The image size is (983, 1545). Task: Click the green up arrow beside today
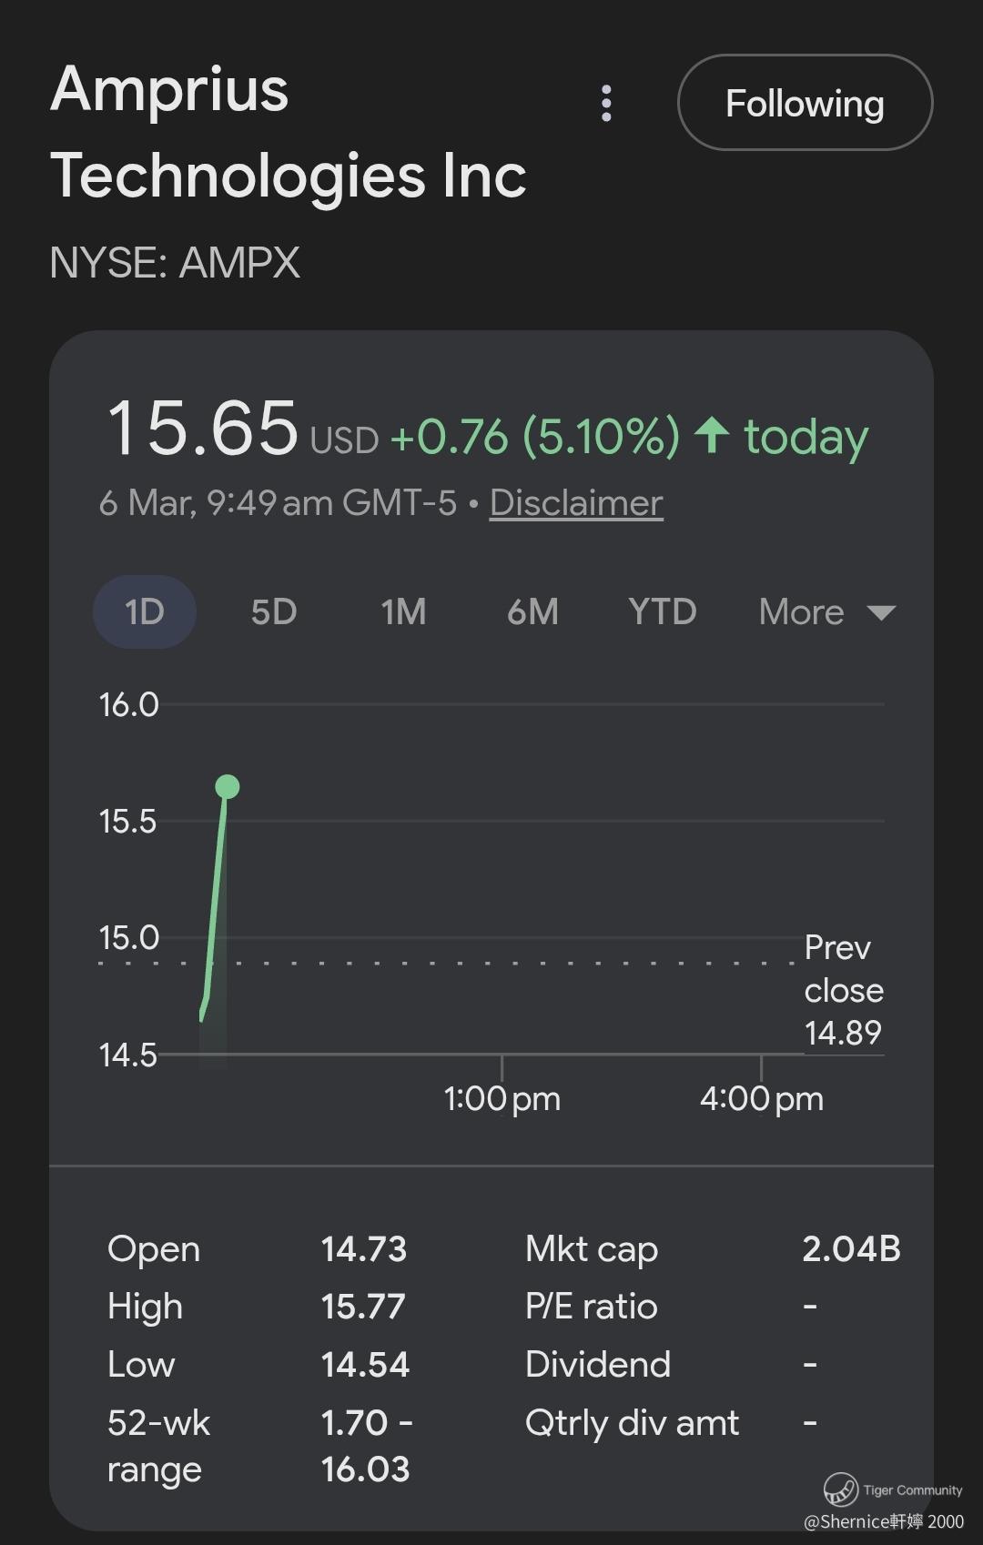point(712,435)
